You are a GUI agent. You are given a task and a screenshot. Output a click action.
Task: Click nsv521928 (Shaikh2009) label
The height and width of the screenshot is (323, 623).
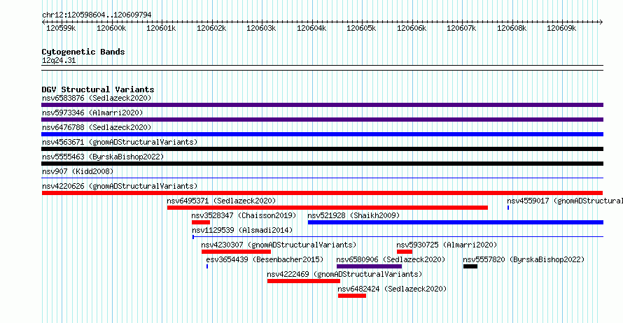[353, 215]
